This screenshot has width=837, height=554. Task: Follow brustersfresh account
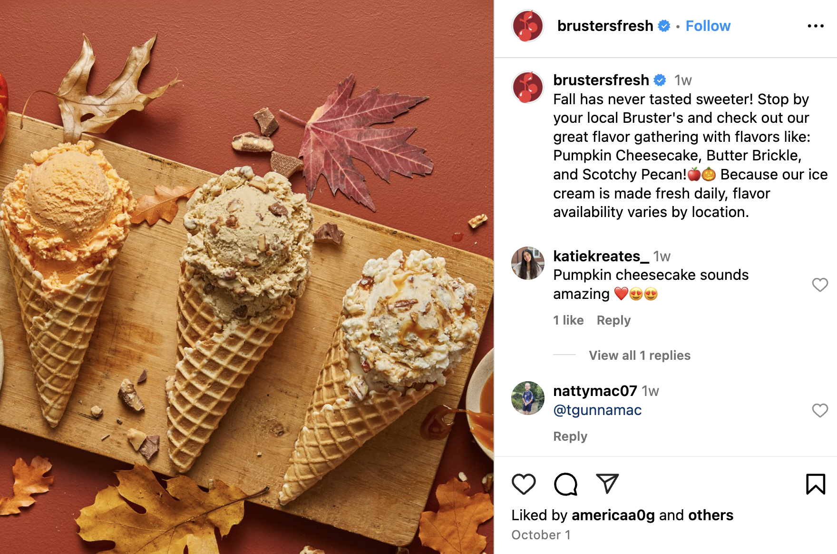coord(708,26)
